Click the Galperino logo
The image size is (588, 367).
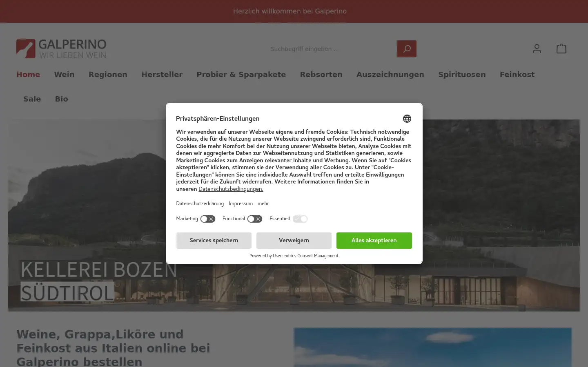61,49
